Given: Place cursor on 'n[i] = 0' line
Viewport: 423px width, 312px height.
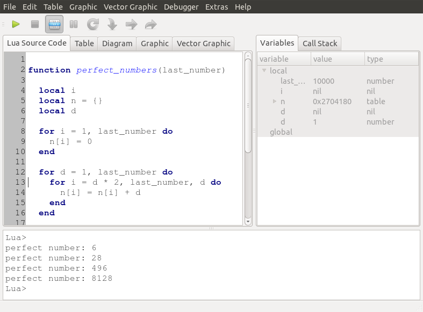Looking at the screenshot, I should pyautogui.click(x=71, y=141).
